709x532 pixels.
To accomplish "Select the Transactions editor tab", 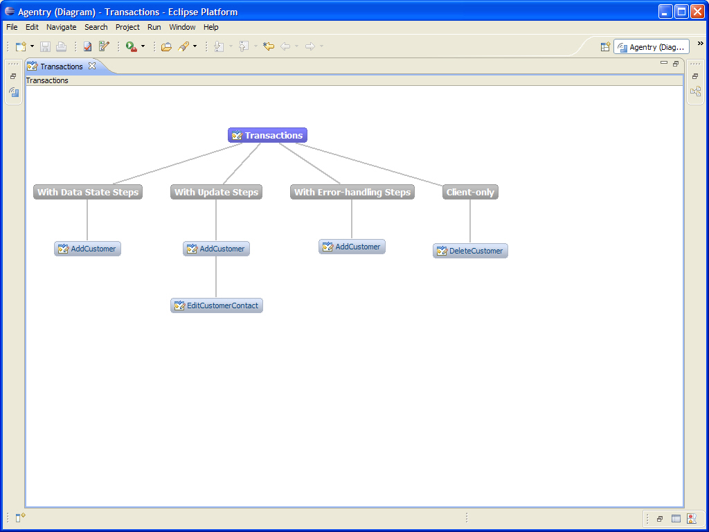I will pyautogui.click(x=62, y=66).
